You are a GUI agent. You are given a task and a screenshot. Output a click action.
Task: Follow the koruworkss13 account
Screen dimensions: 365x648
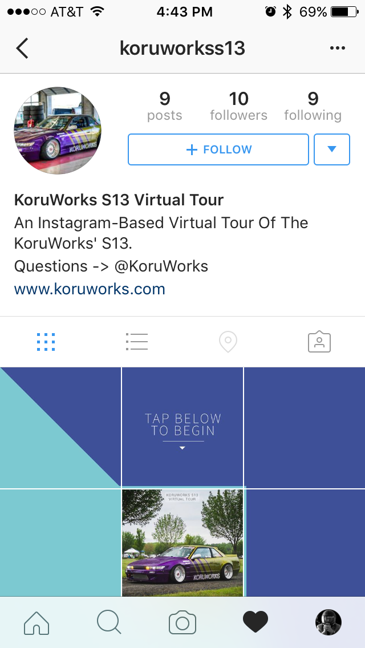pyautogui.click(x=218, y=149)
